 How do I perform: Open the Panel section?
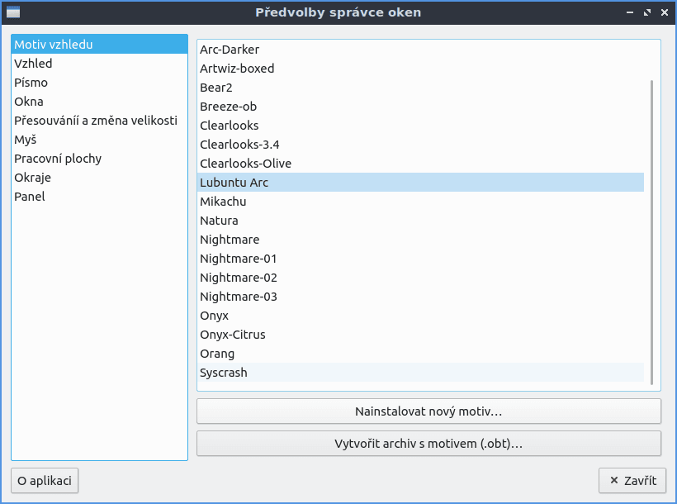(30, 197)
